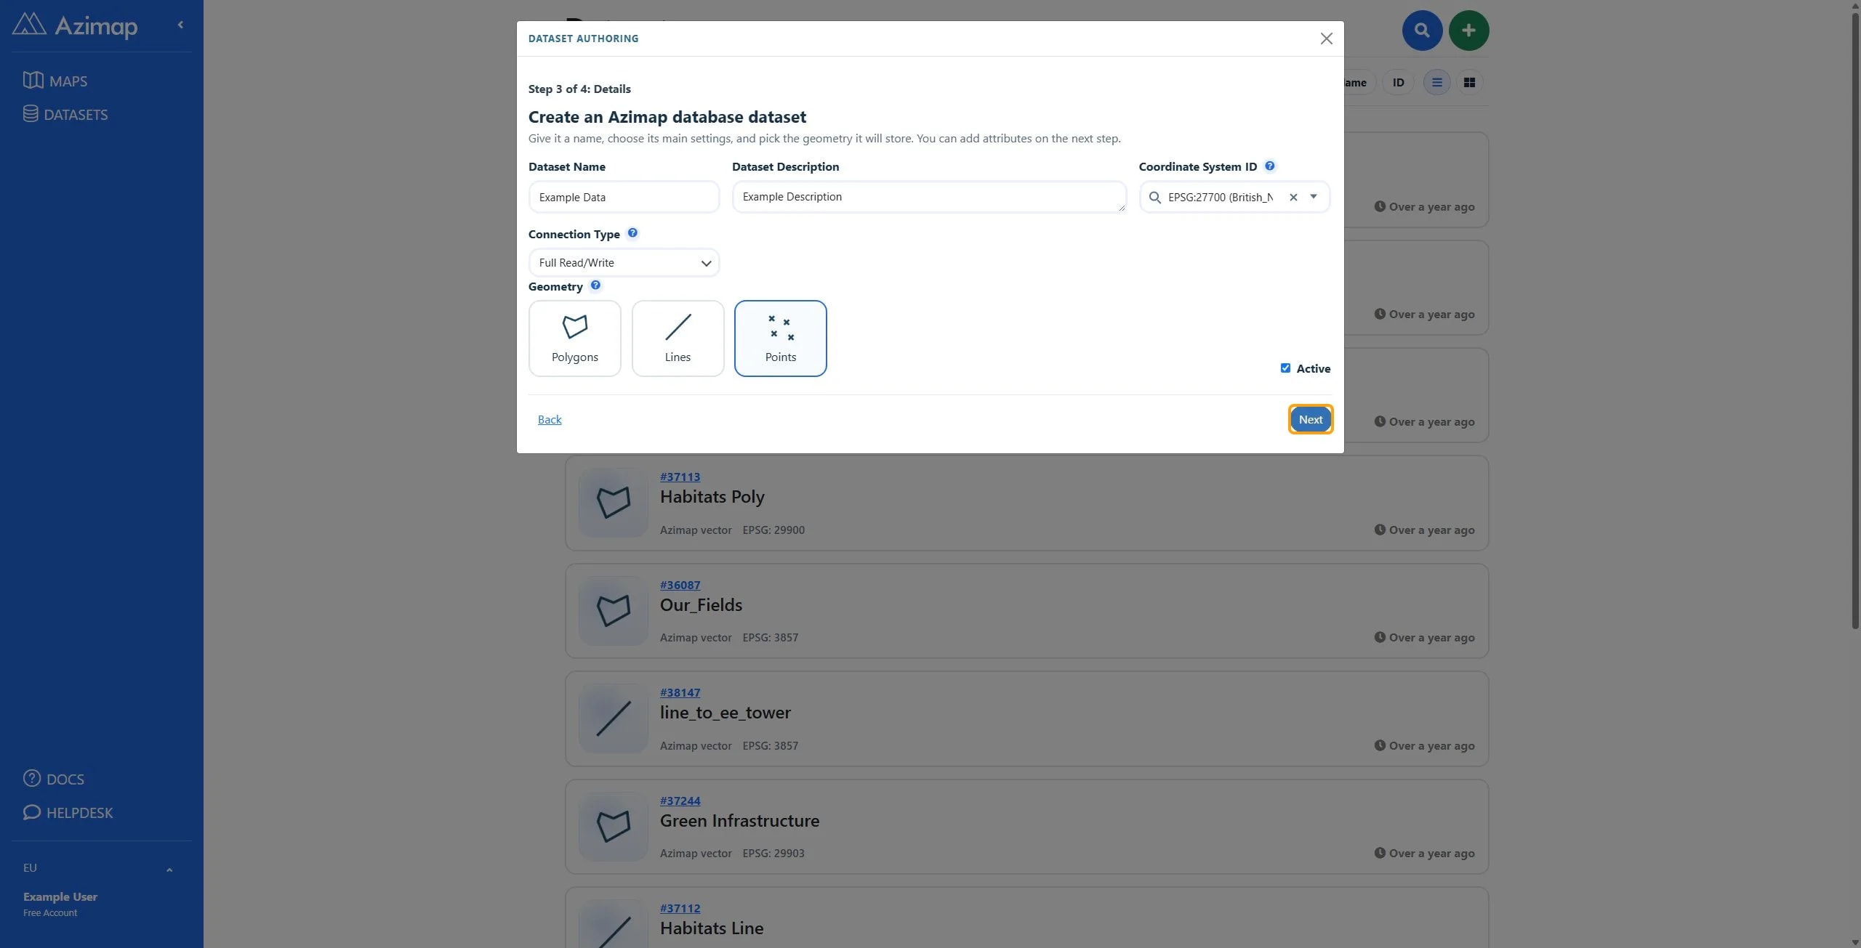Open the Docs page
The width and height of the screenshot is (1861, 948).
point(54,779)
